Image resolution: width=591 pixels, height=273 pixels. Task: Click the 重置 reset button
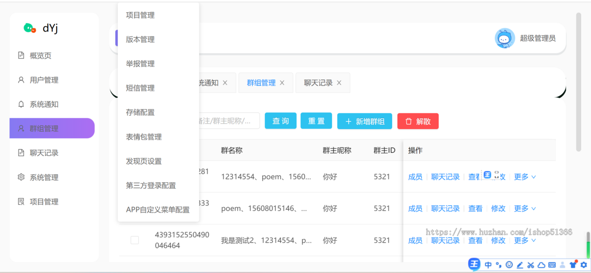click(316, 121)
